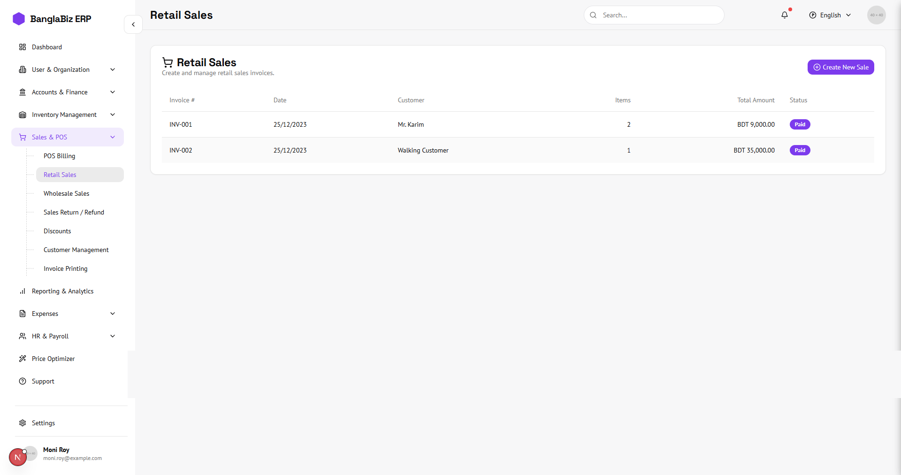Click the Price Optimizer wand icon

pos(23,359)
